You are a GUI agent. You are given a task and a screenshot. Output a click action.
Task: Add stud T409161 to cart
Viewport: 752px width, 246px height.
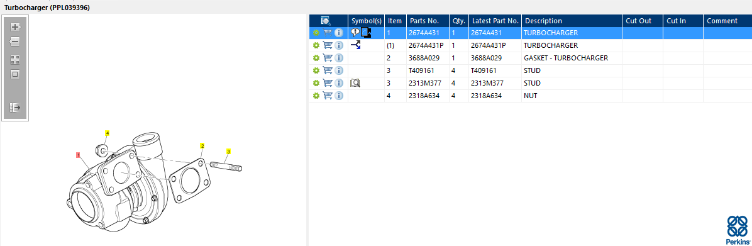(328, 70)
